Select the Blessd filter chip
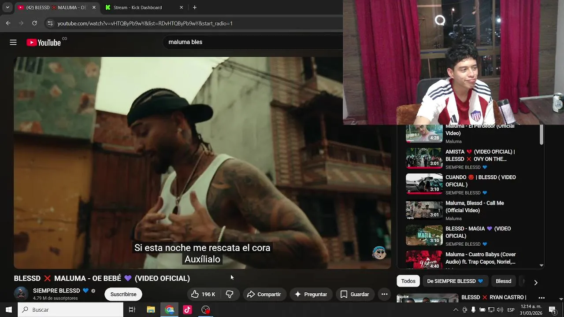Viewport: 564px width, 317px height. [x=503, y=281]
